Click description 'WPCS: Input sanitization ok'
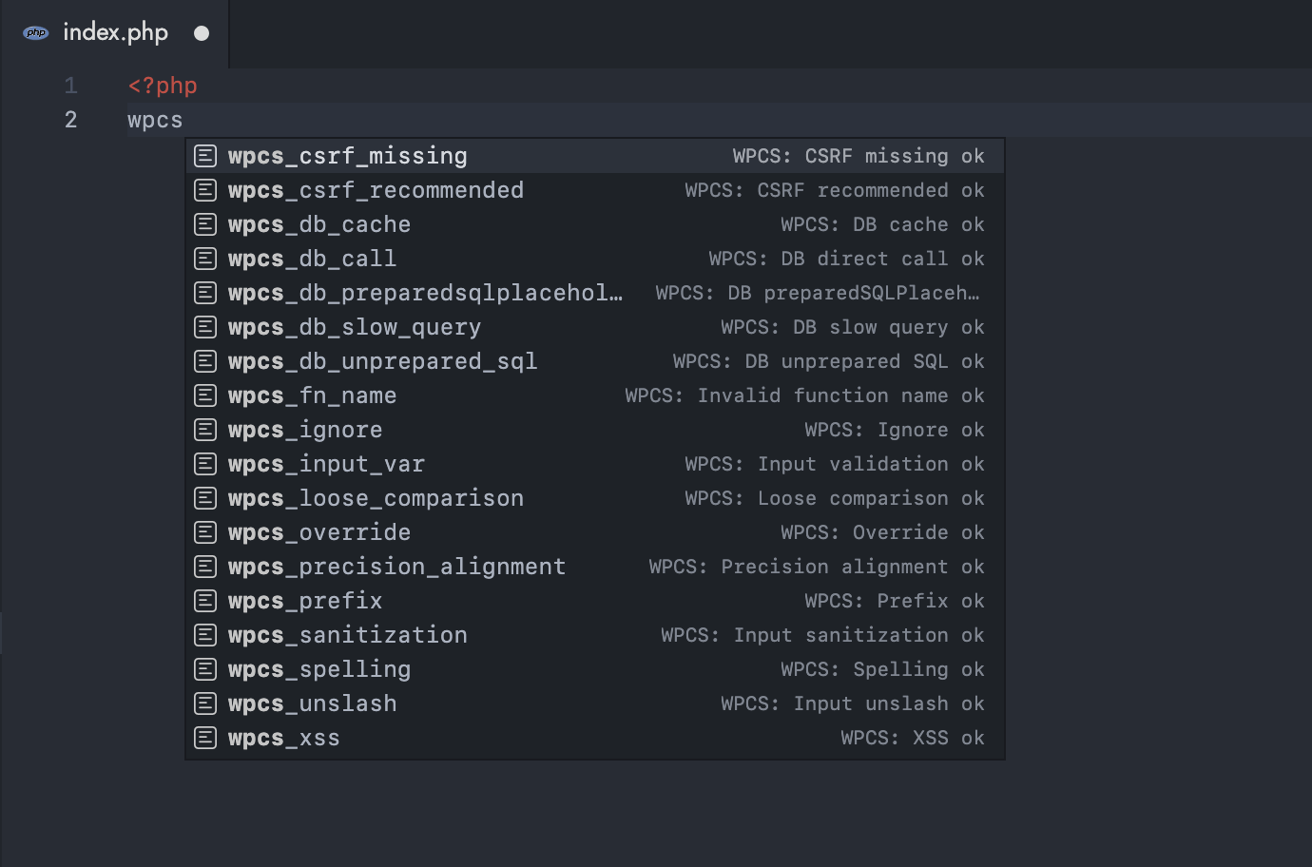 tap(822, 635)
